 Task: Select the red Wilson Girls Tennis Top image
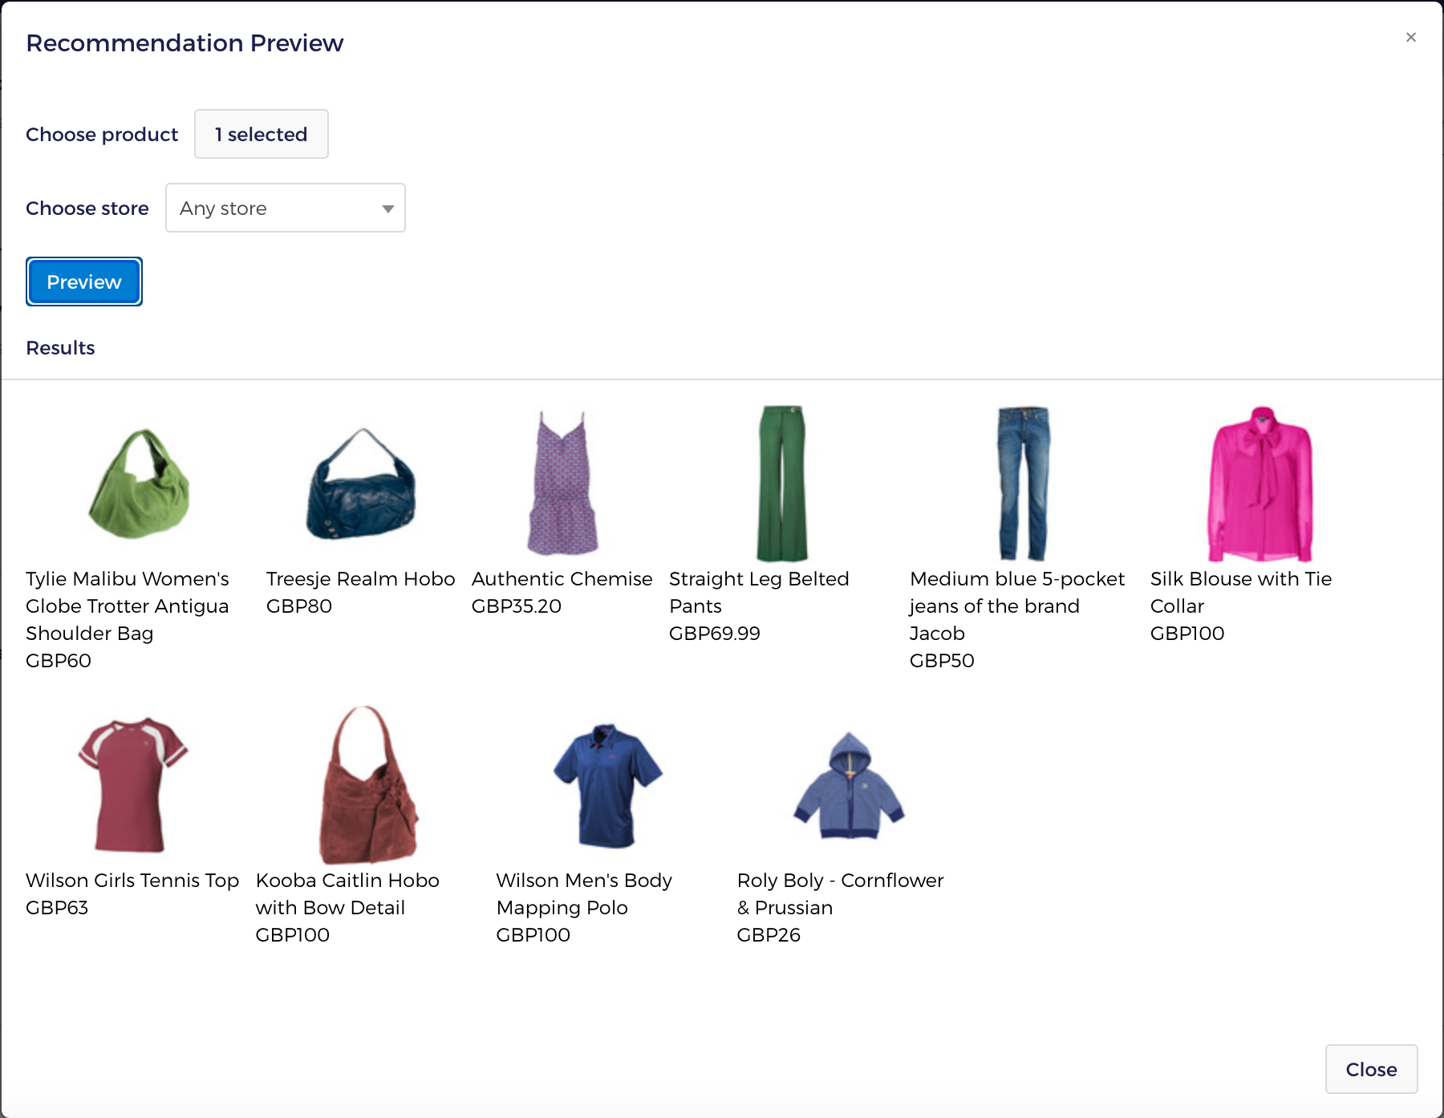[x=132, y=784]
